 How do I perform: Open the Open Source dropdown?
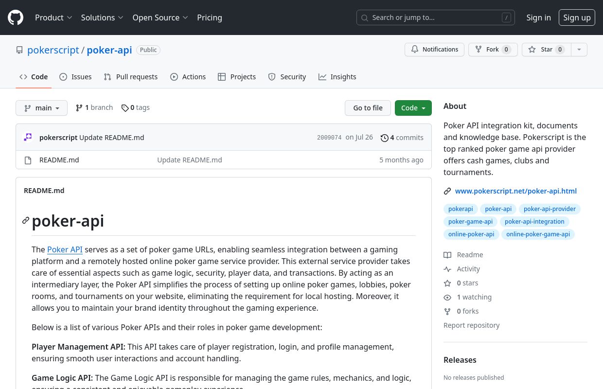tap(160, 18)
